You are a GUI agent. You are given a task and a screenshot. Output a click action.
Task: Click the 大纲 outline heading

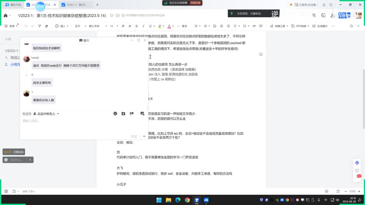pos(8,39)
